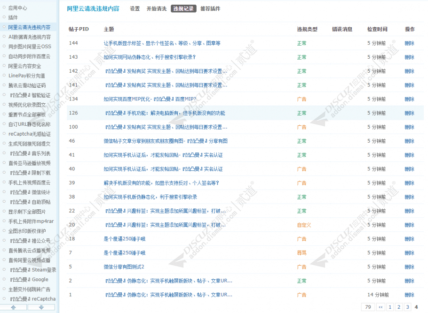Open 插件 in the sidebar

(x=13, y=17)
